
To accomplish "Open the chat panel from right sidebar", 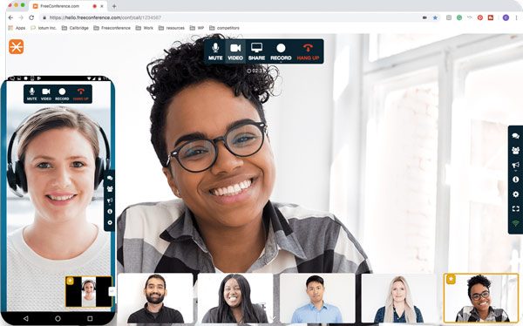I will [x=516, y=136].
